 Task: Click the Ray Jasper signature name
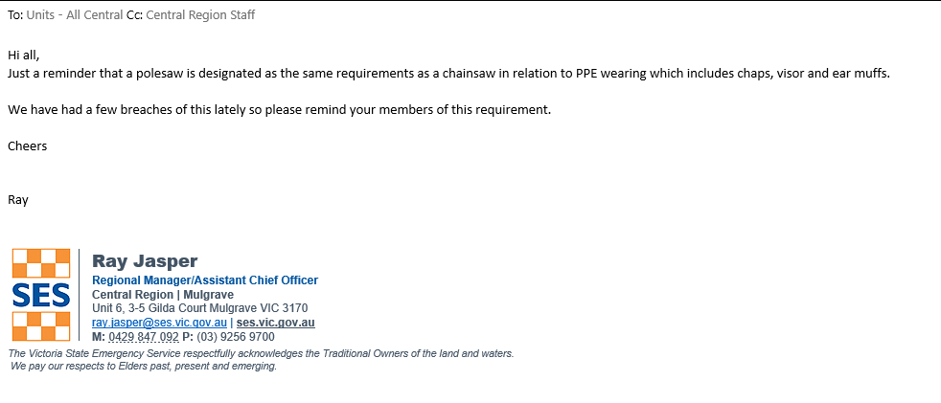(x=145, y=261)
